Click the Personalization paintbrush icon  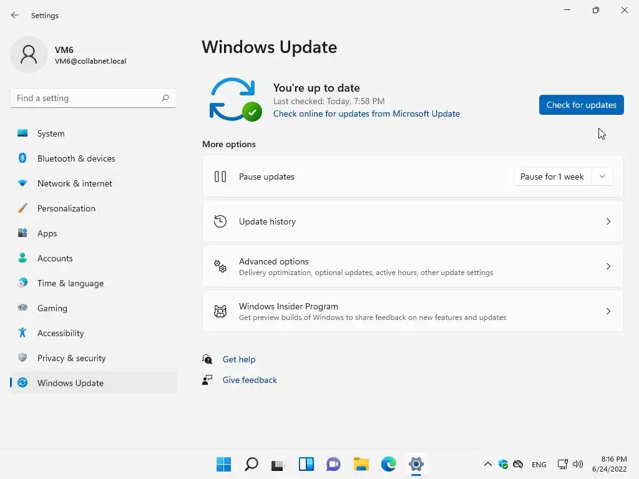click(x=22, y=208)
